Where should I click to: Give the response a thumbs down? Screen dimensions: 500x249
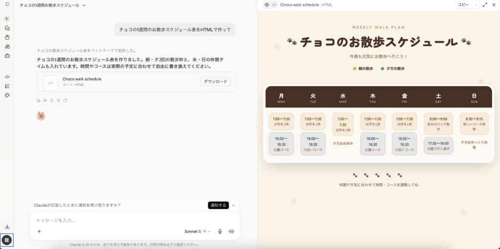coord(59,101)
